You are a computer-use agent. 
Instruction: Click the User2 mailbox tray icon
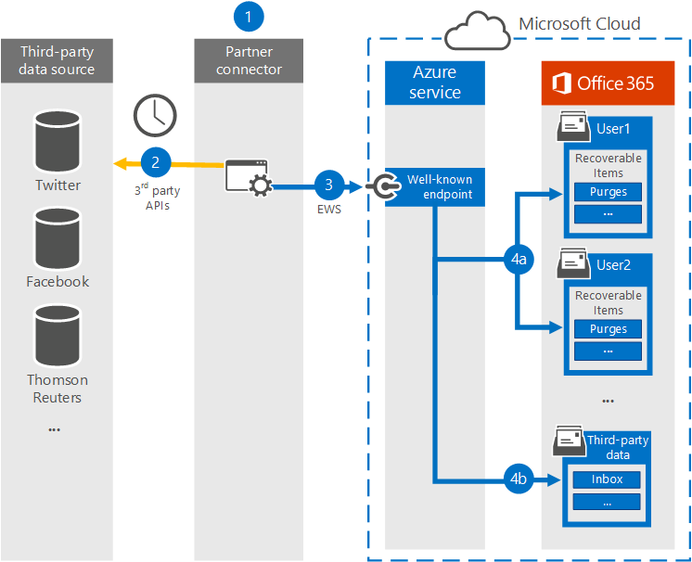573,263
